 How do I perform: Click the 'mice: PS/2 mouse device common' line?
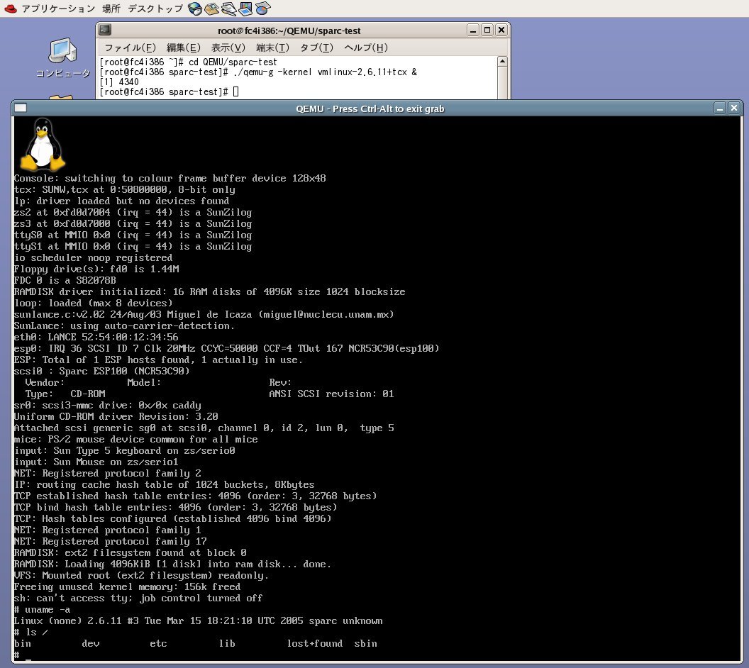pos(135,439)
